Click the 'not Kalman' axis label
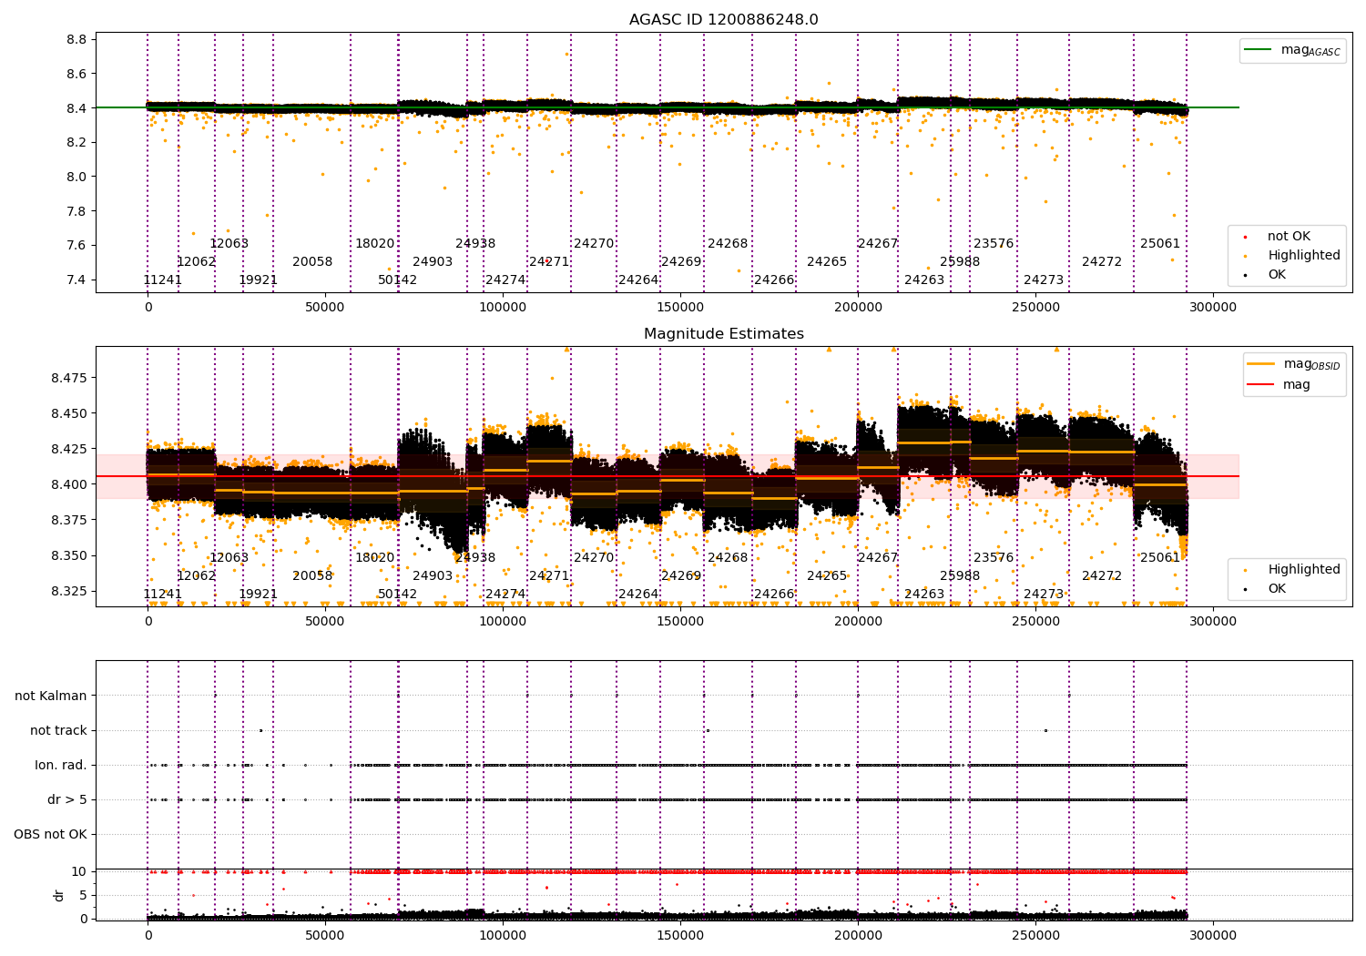This screenshot has width=1366, height=956. click(x=51, y=696)
